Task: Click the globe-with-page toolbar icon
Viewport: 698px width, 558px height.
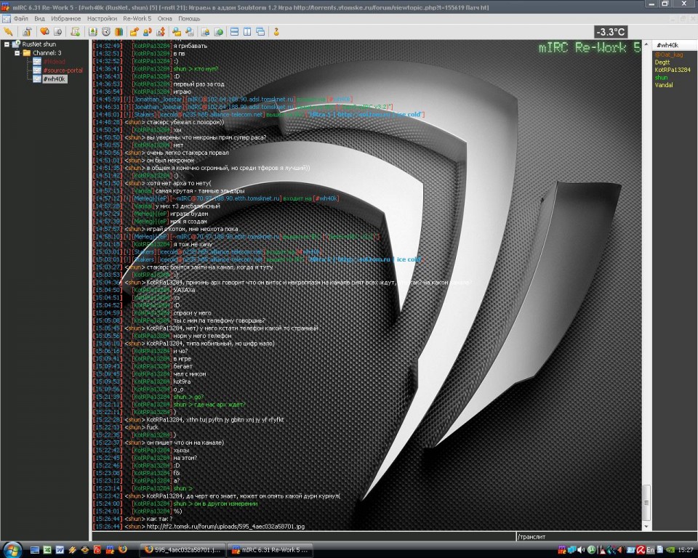Action: [219, 31]
